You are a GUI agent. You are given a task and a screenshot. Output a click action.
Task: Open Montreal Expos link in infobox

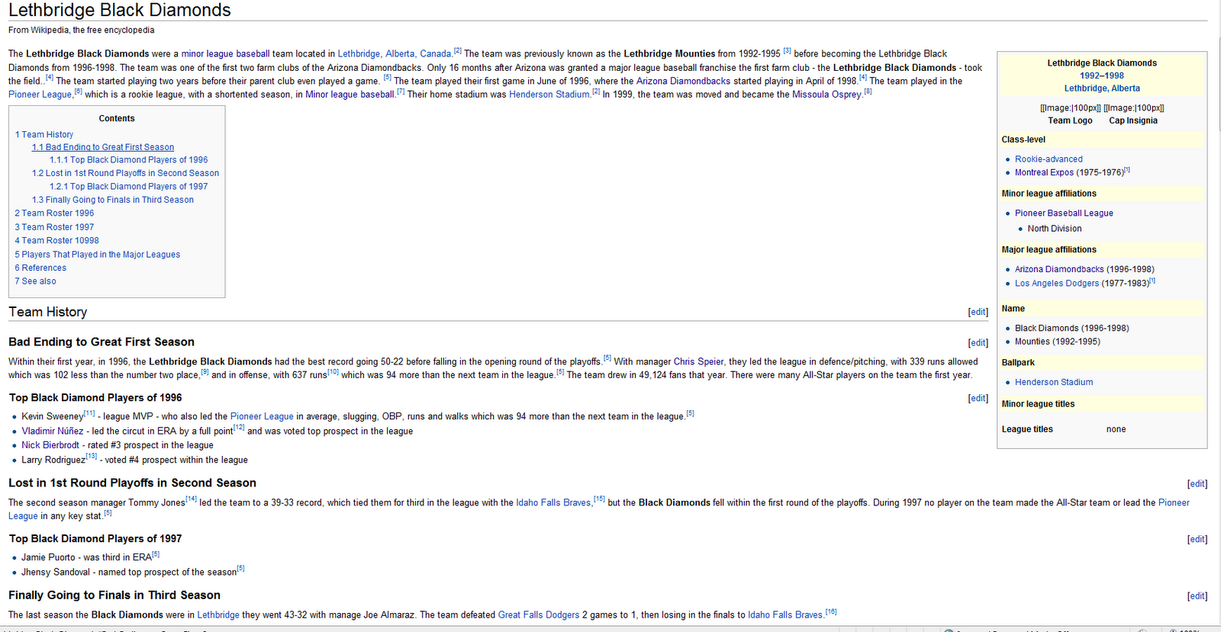click(1044, 173)
